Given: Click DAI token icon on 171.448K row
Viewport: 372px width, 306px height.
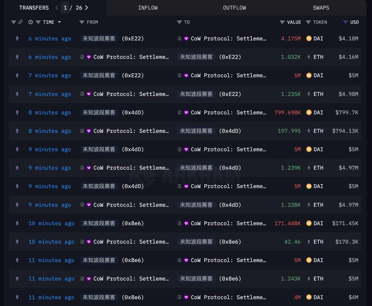Looking at the screenshot, I should click(x=308, y=223).
